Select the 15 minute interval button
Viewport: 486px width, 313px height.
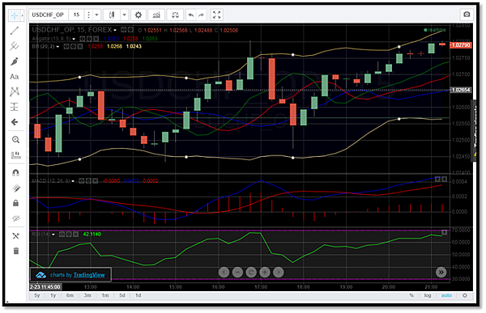(76, 15)
